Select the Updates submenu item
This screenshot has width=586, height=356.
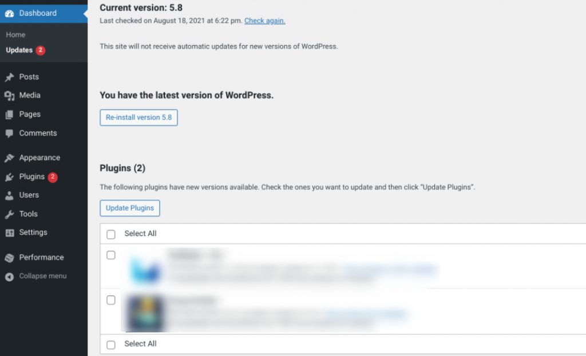point(19,50)
